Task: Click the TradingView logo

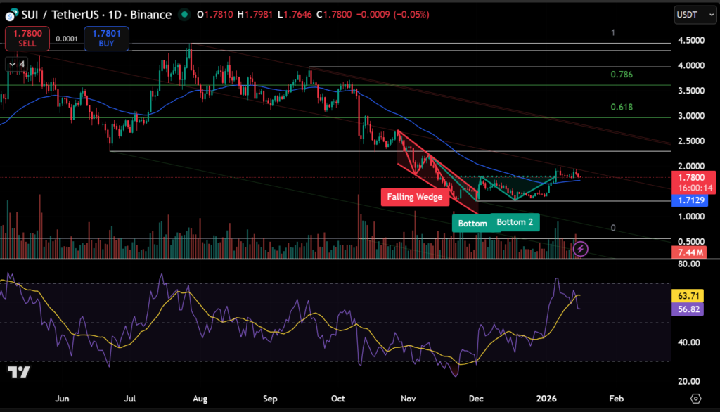Action: coord(19,372)
